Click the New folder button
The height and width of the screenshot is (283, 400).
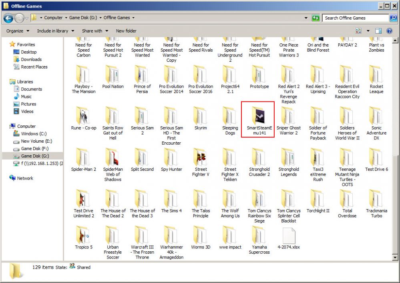tap(126, 31)
